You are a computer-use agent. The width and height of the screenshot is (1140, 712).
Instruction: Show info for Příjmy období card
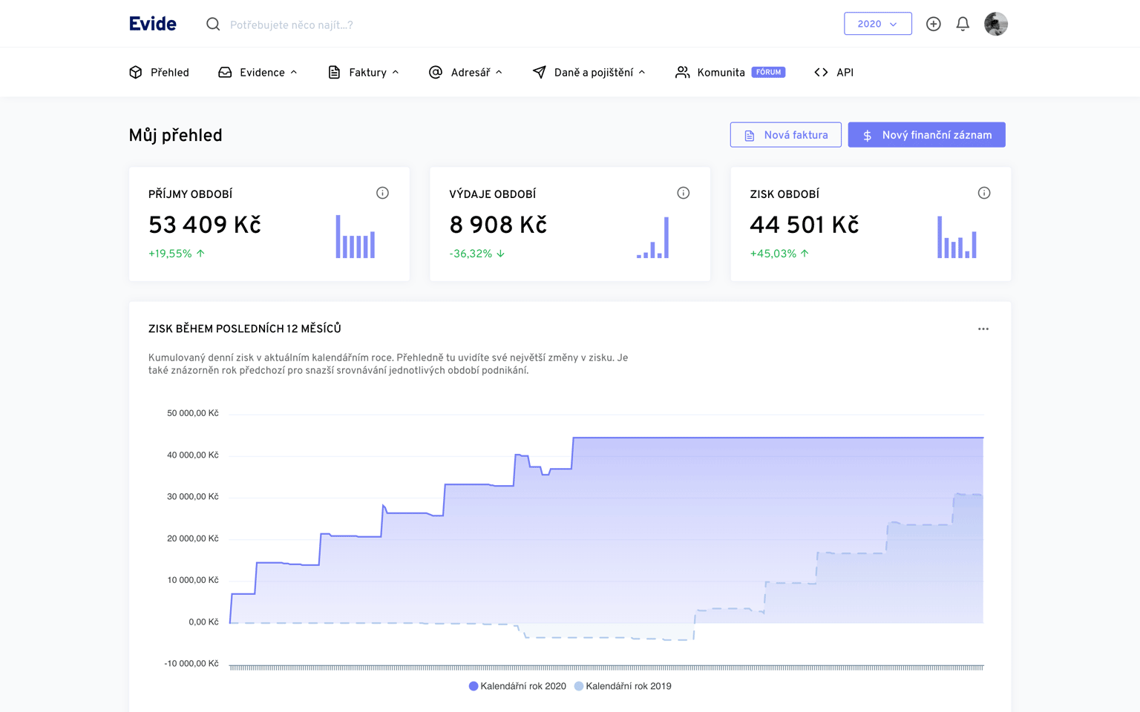tap(382, 194)
